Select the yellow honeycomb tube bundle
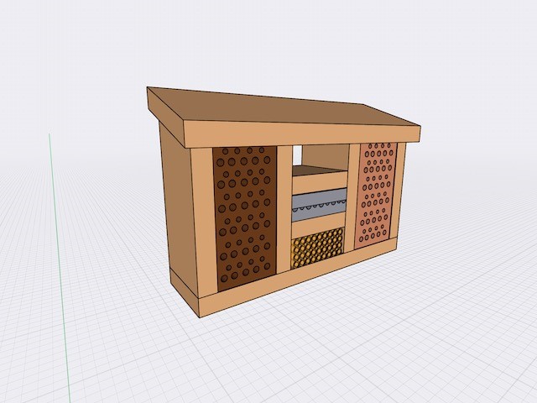The height and width of the screenshot is (403, 537). 317,248
